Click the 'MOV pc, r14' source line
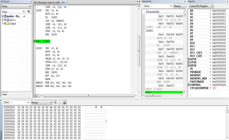Screen dimensions: 229x140 [53, 76]
